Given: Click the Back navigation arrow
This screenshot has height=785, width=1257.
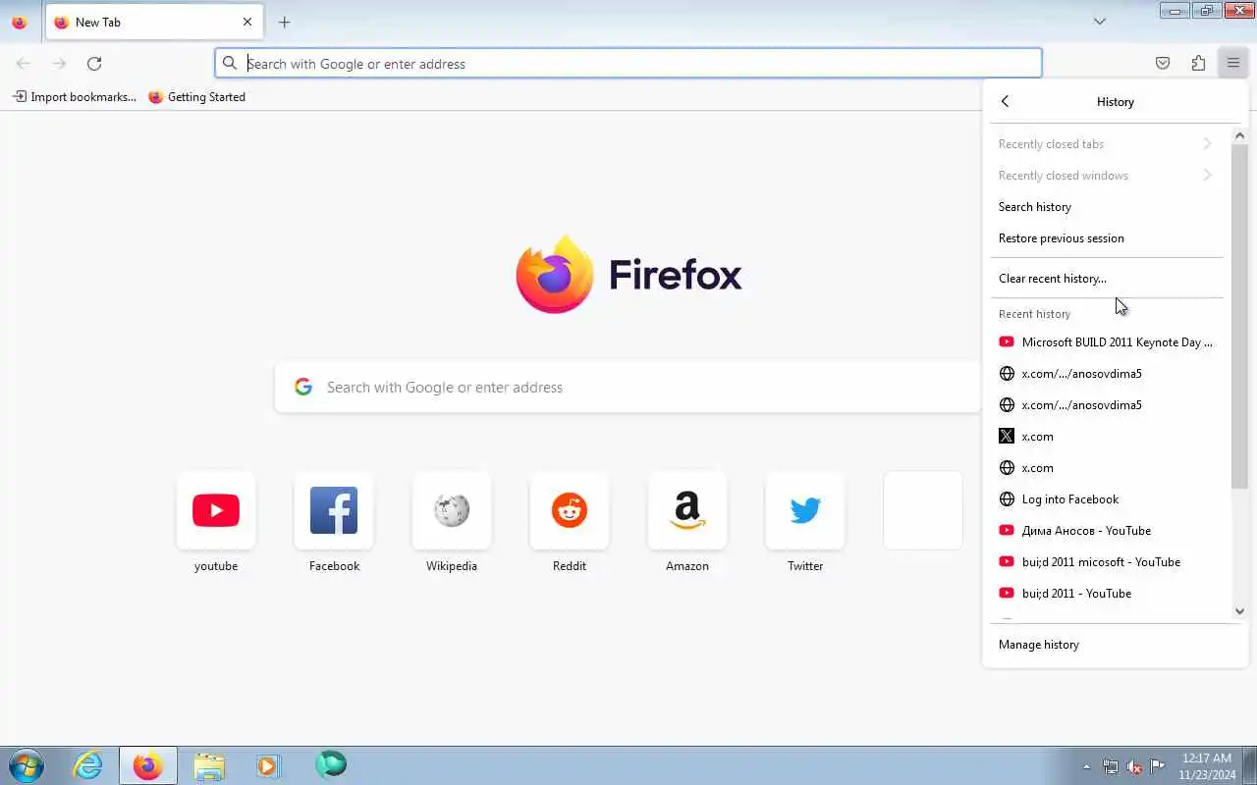Looking at the screenshot, I should pyautogui.click(x=24, y=64).
